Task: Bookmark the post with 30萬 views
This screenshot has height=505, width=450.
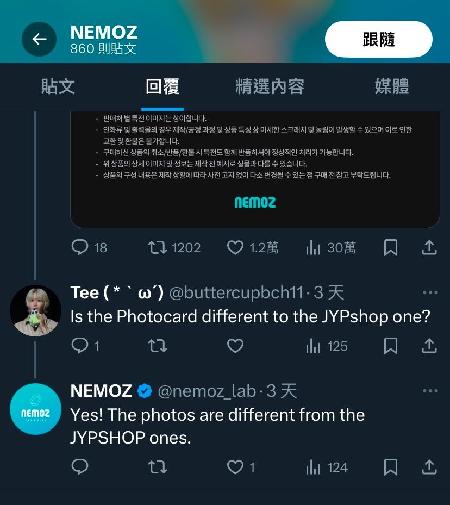Action: coord(390,247)
